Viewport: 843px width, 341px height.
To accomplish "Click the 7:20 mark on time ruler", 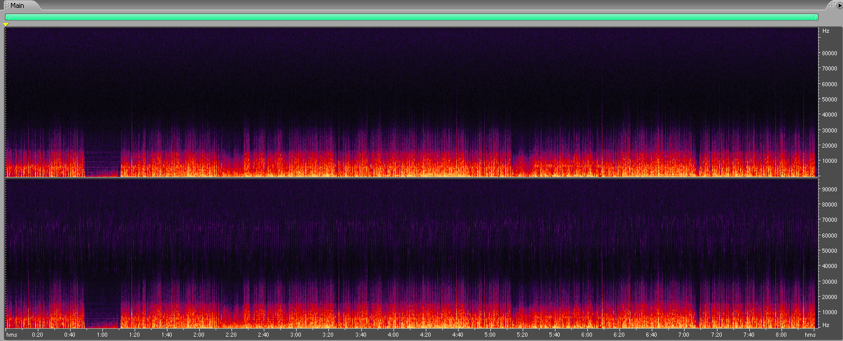I will coord(716,335).
